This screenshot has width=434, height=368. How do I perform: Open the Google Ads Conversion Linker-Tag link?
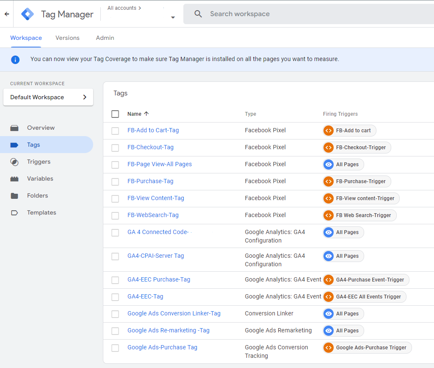174,313
